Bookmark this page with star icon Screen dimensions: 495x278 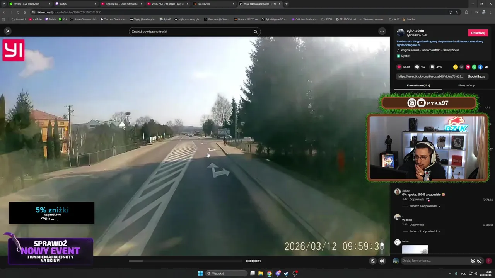457,12
